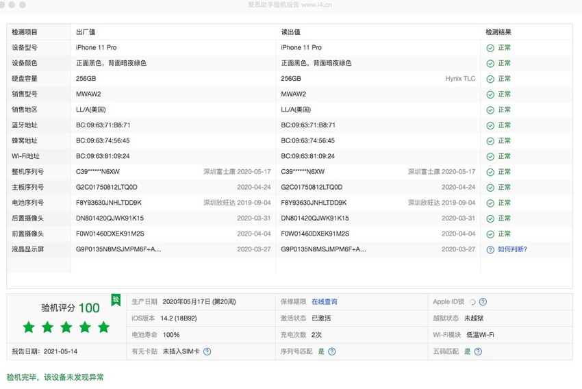Select read cellular address BC:09:63:74:56:45
The width and height of the screenshot is (582, 389).
click(307, 140)
